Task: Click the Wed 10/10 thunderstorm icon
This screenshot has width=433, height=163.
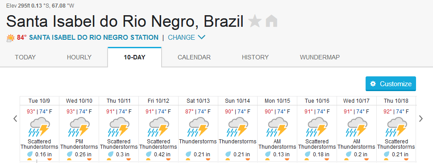Action: (79, 127)
